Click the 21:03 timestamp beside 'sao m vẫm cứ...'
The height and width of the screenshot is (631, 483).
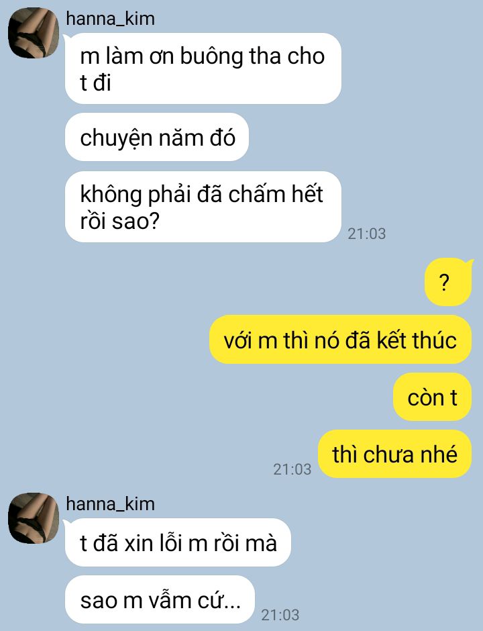pos(280,615)
